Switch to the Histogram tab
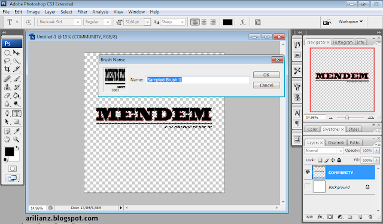This screenshot has height=224, width=383. pos(343,42)
